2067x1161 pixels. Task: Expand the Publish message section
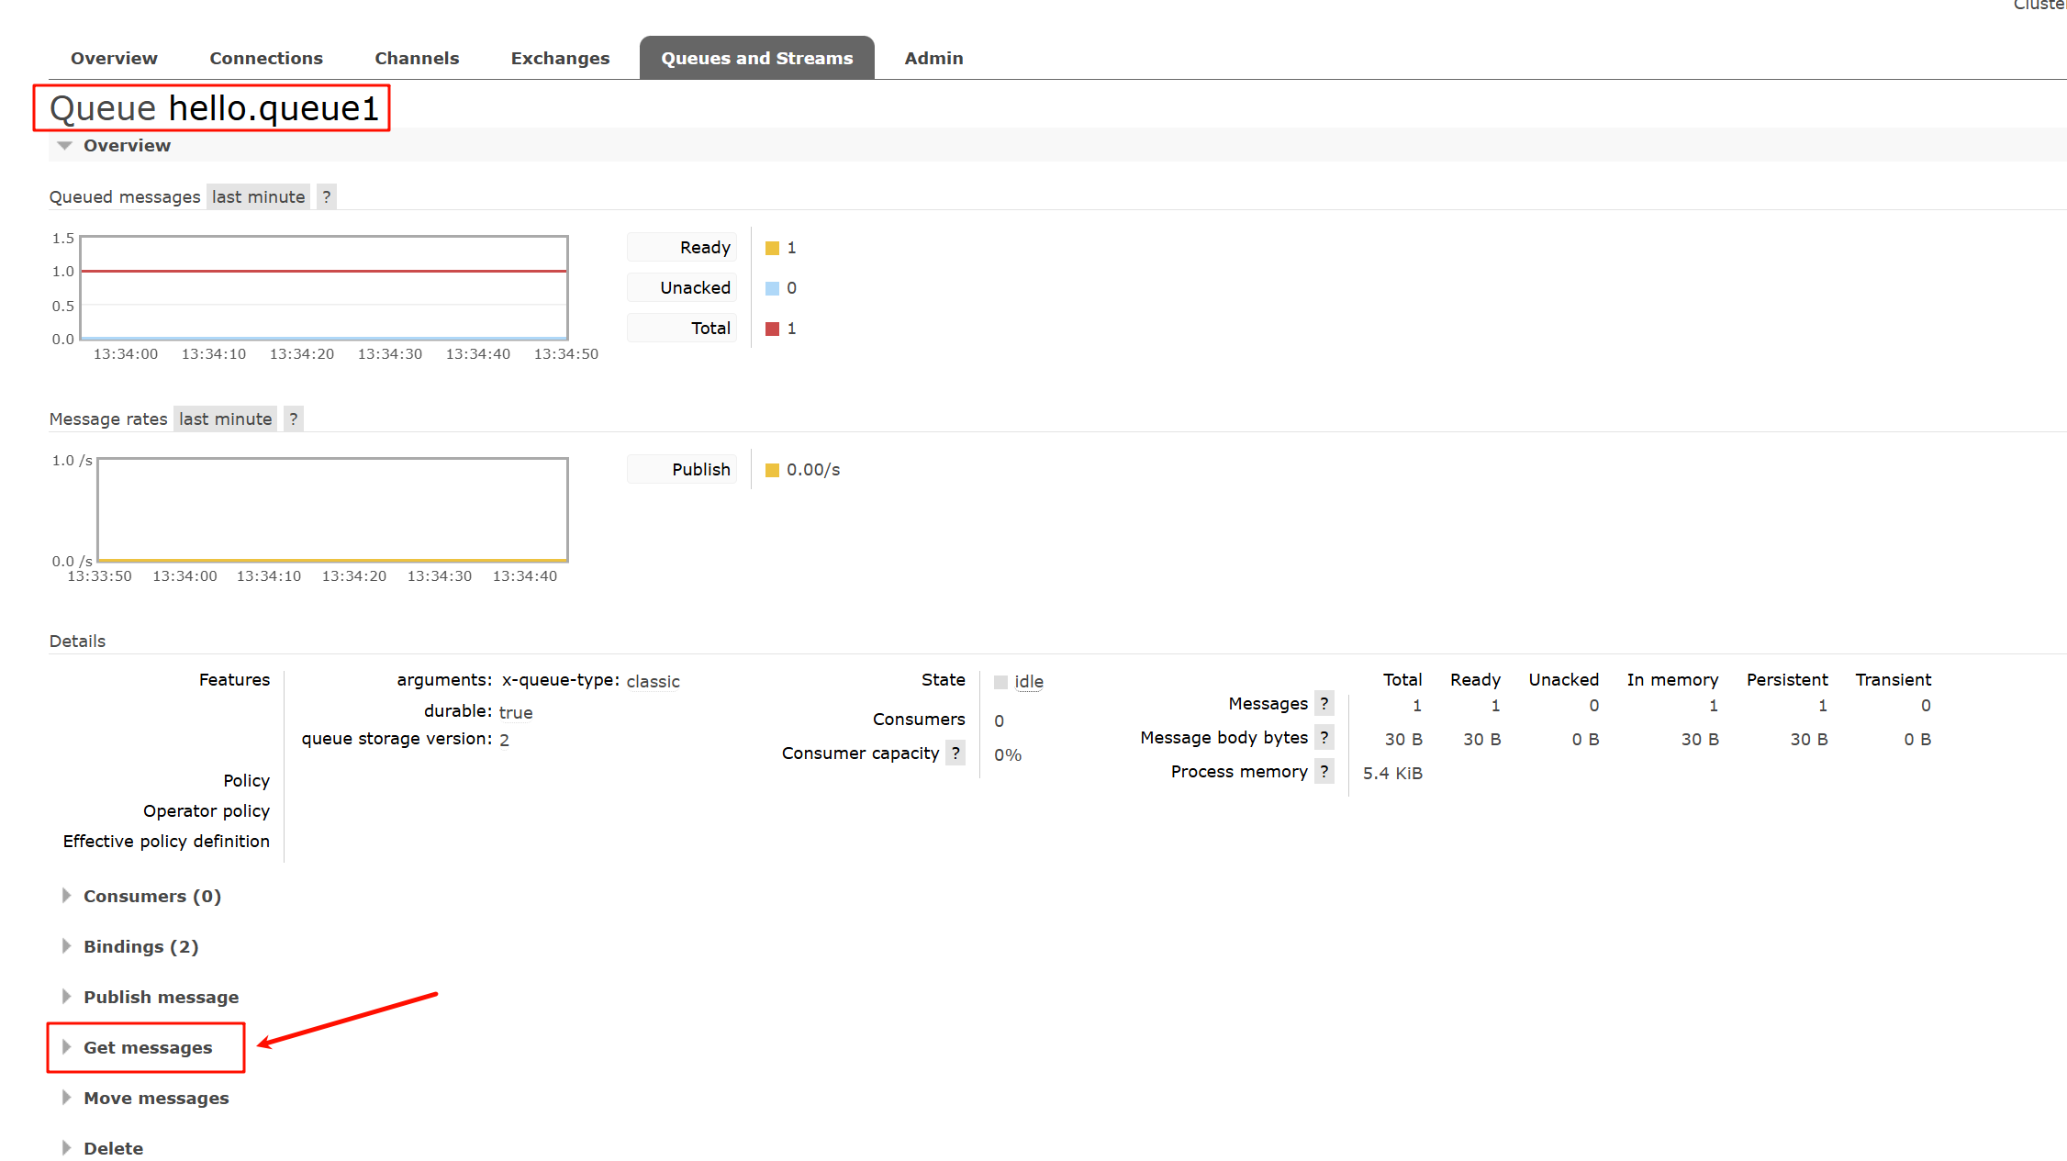tap(161, 997)
